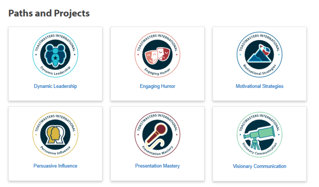Open the Visionary Communication text link
The image size is (319, 187).
(x=260, y=166)
